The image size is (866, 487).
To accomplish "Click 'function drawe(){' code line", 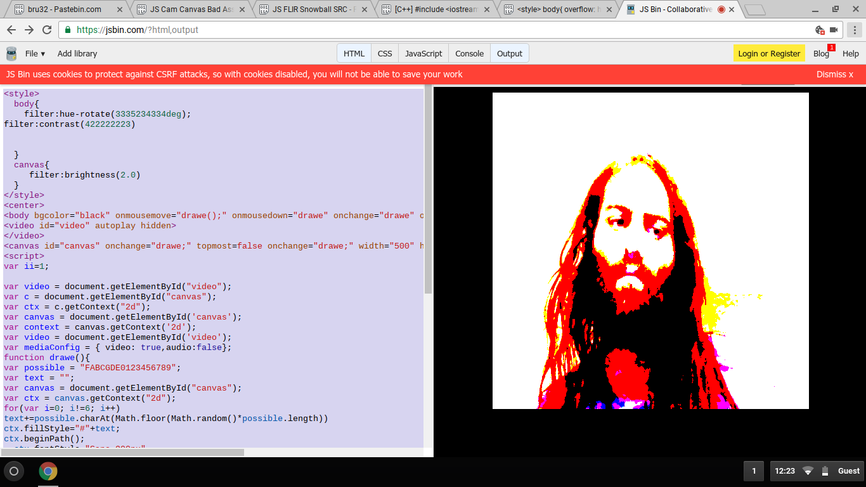I will click(47, 358).
